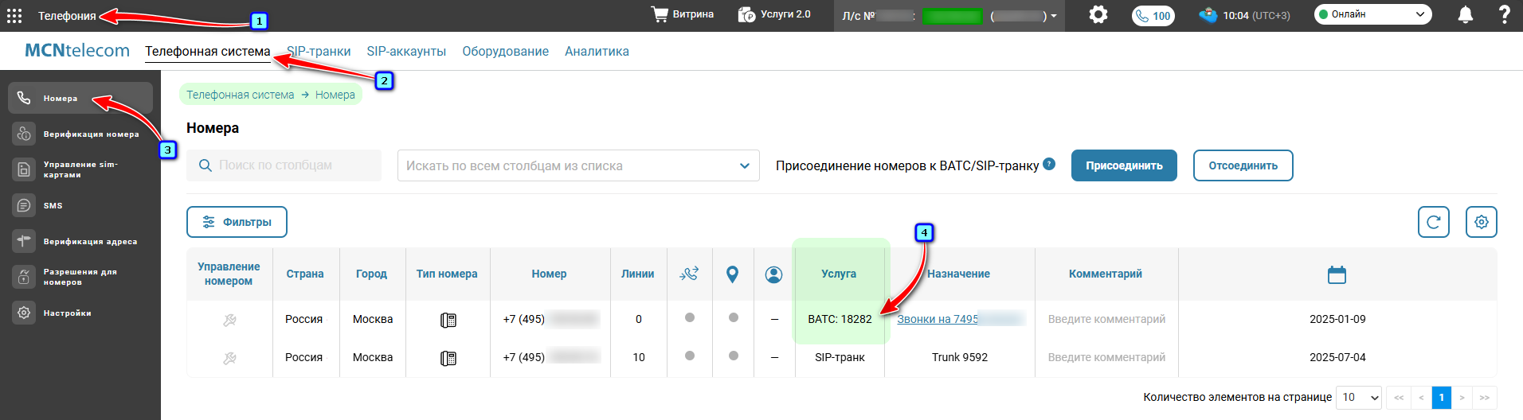The height and width of the screenshot is (420, 1523).
Task: Open the Звонки на 7495 link
Action: (938, 319)
